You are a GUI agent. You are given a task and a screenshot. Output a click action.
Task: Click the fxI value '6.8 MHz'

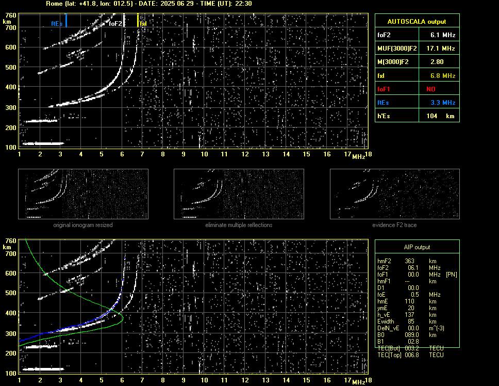[x=443, y=76]
